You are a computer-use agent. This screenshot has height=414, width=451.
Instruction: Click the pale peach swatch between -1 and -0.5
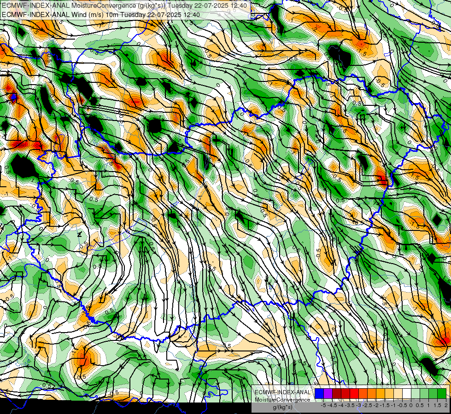point(398,393)
